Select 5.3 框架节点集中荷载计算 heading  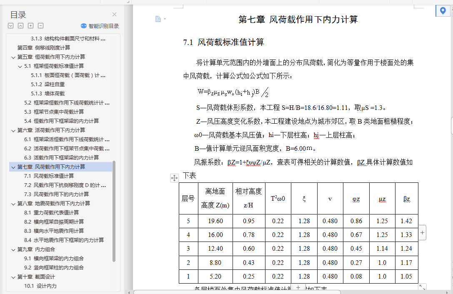54,112
